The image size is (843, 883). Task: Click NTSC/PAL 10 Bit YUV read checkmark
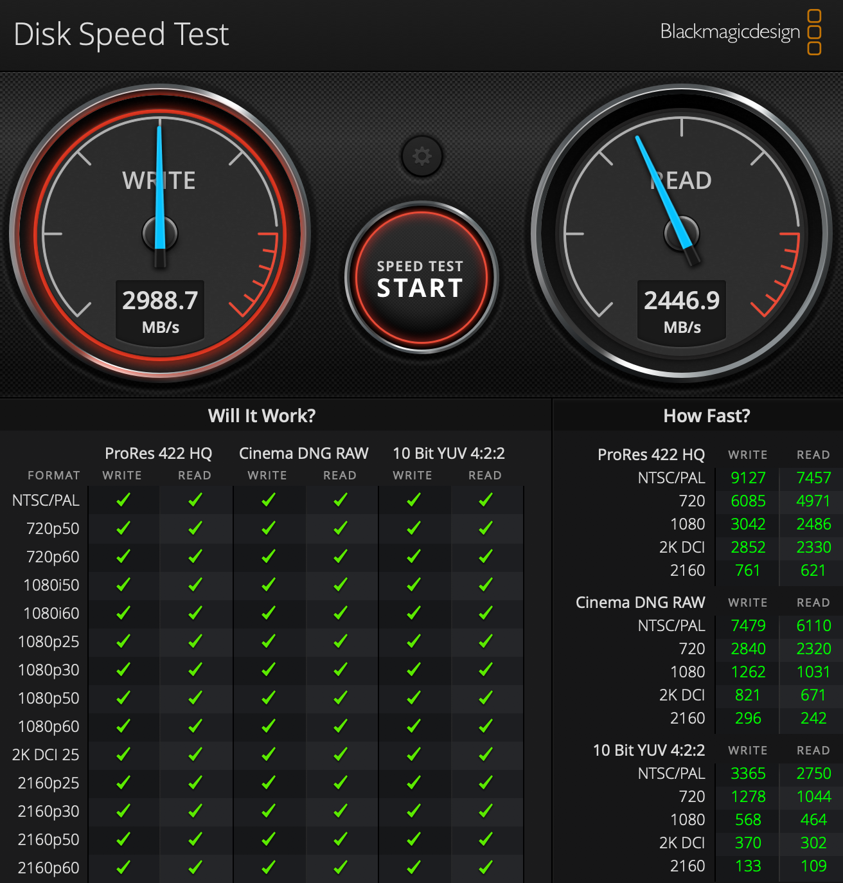pyautogui.click(x=486, y=499)
